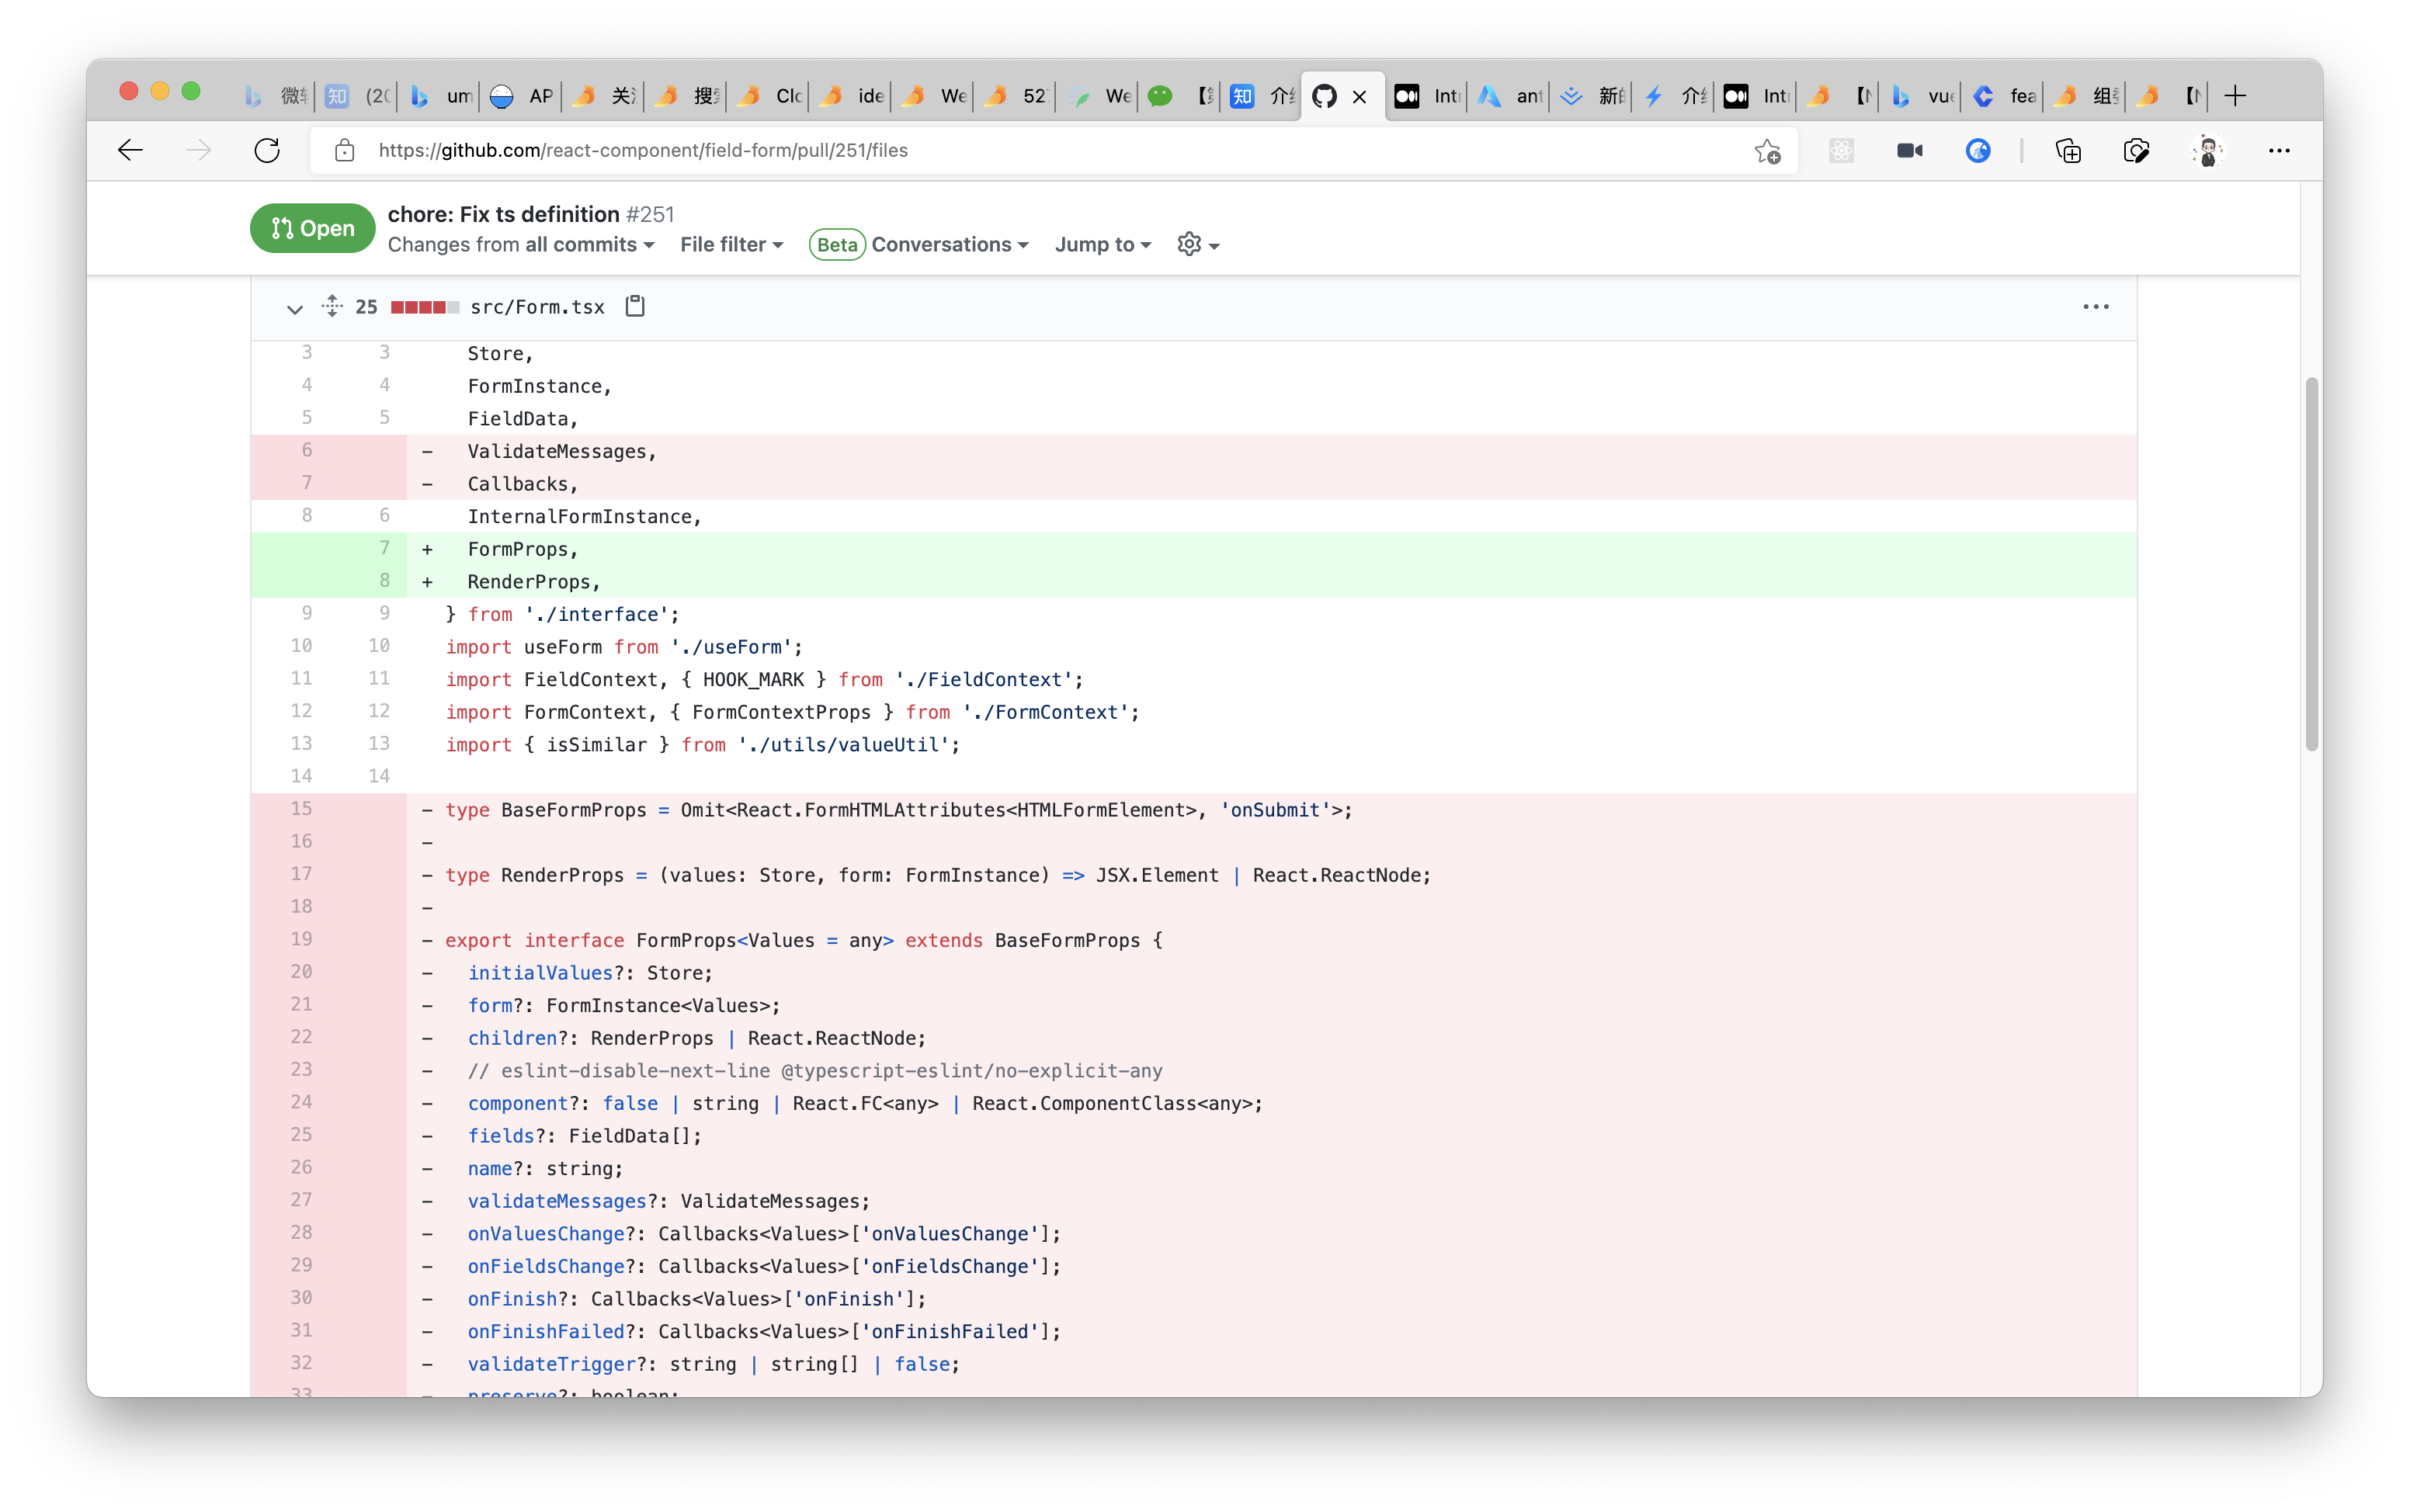2410x1512 pixels.
Task: Click the src/Form.tsx file name link
Action: coord(537,307)
